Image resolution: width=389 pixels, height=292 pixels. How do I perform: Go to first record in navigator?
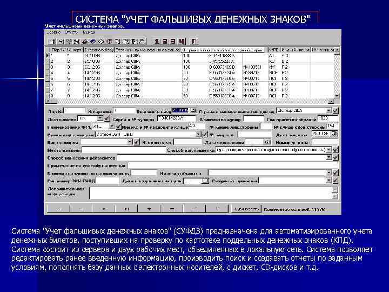pos(58,209)
